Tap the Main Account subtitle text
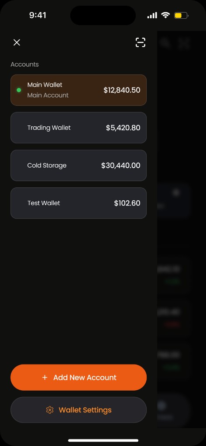 [48, 95]
